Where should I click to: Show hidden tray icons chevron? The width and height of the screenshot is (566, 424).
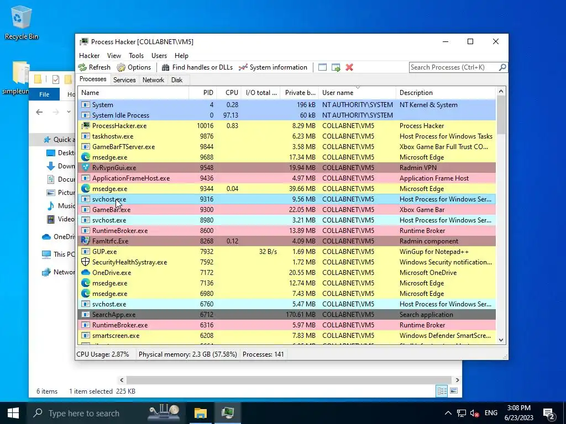448,413
